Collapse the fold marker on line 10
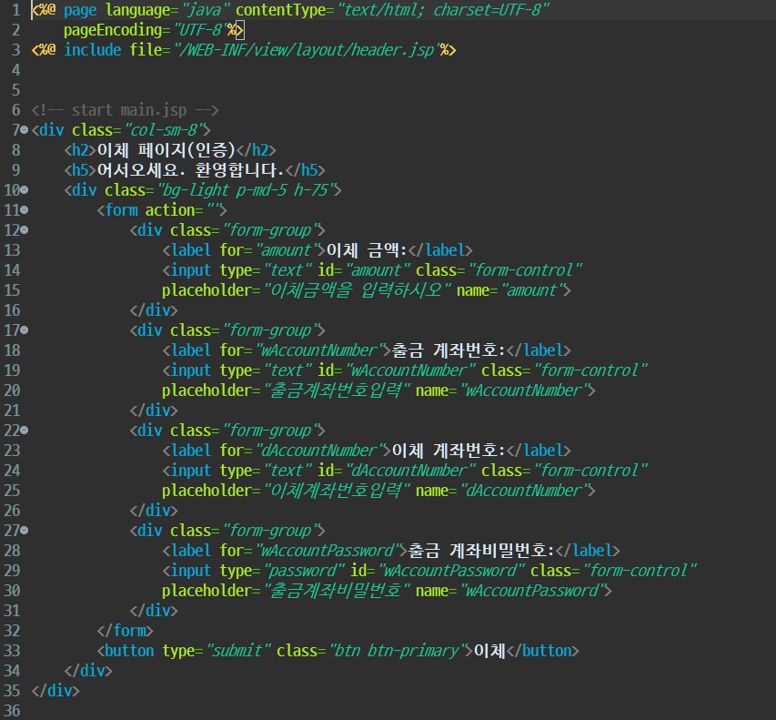This screenshot has width=776, height=720. (x=25, y=190)
